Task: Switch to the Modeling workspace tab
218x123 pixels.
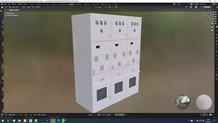Action: tap(39, 5)
